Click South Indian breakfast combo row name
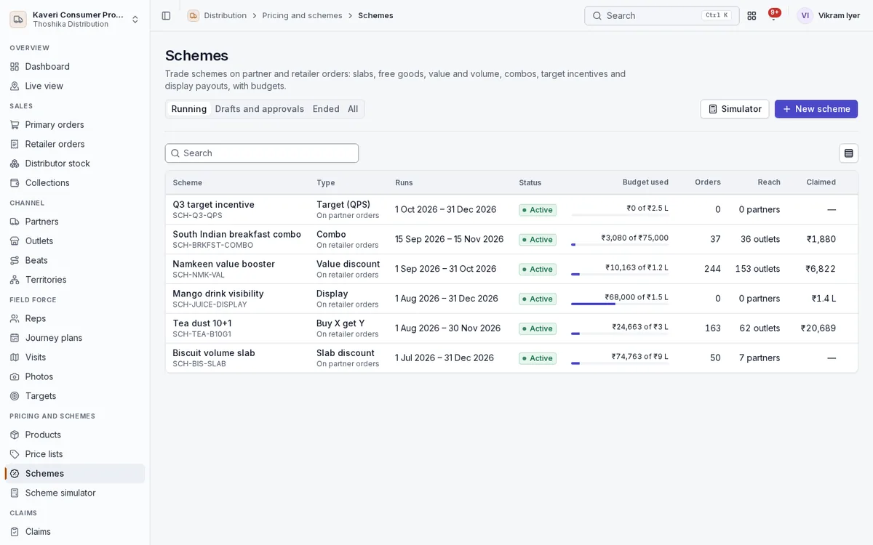The image size is (873, 545). click(236, 234)
